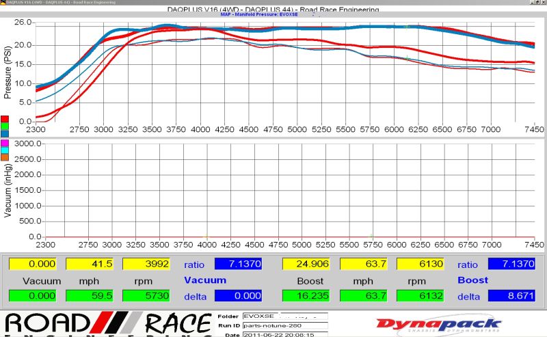Click the black Vacuum label under yellow field
The image size is (547, 337).
click(42, 281)
